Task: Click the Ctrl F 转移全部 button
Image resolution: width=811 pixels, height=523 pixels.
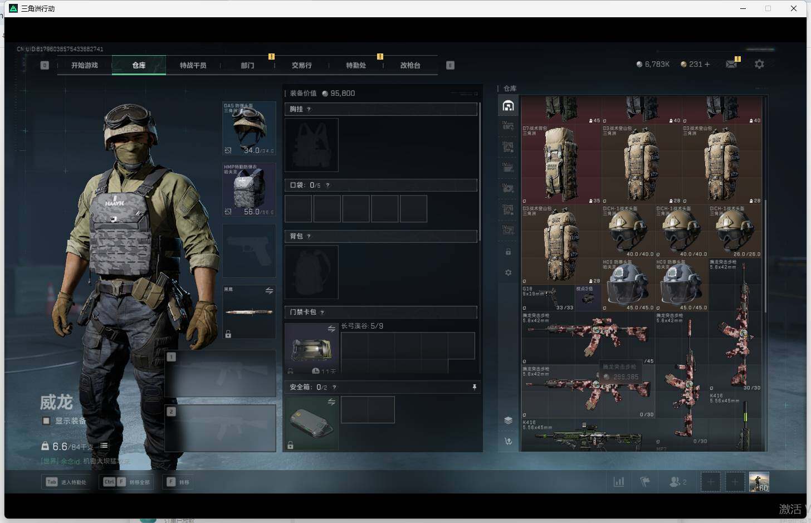Action: [128, 482]
